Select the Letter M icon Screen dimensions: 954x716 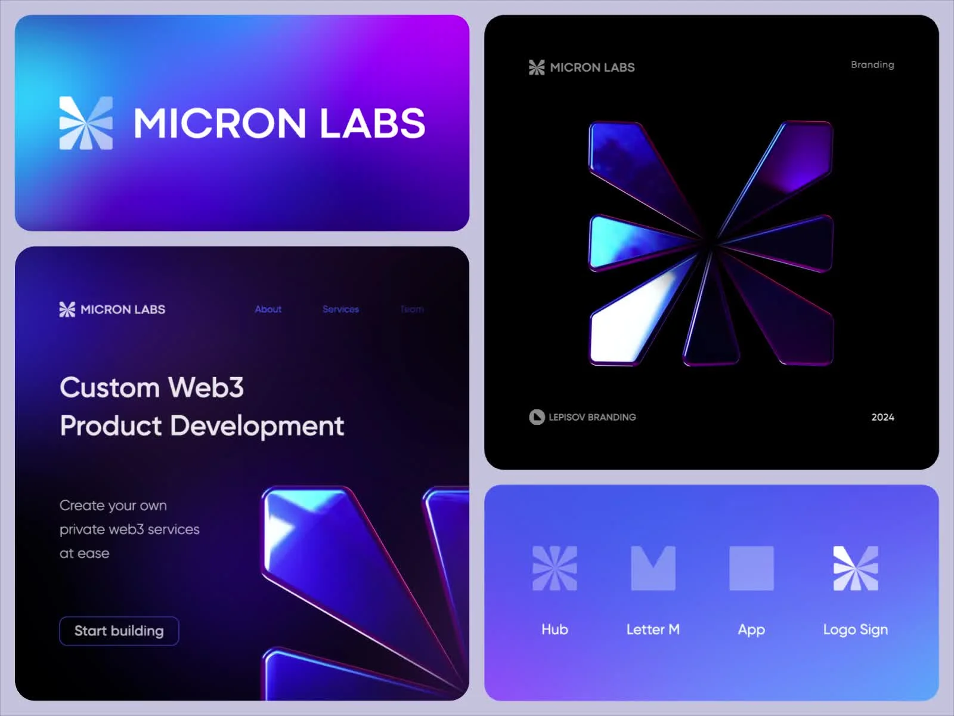coord(653,568)
